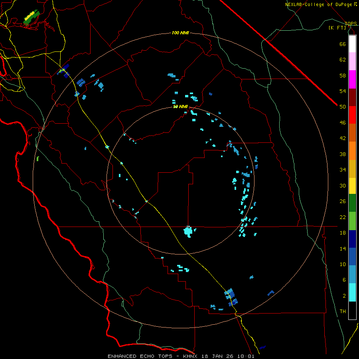Screen dimensions: 359x359
Task: Click the 50 NMI range ring label
Action: (180, 107)
